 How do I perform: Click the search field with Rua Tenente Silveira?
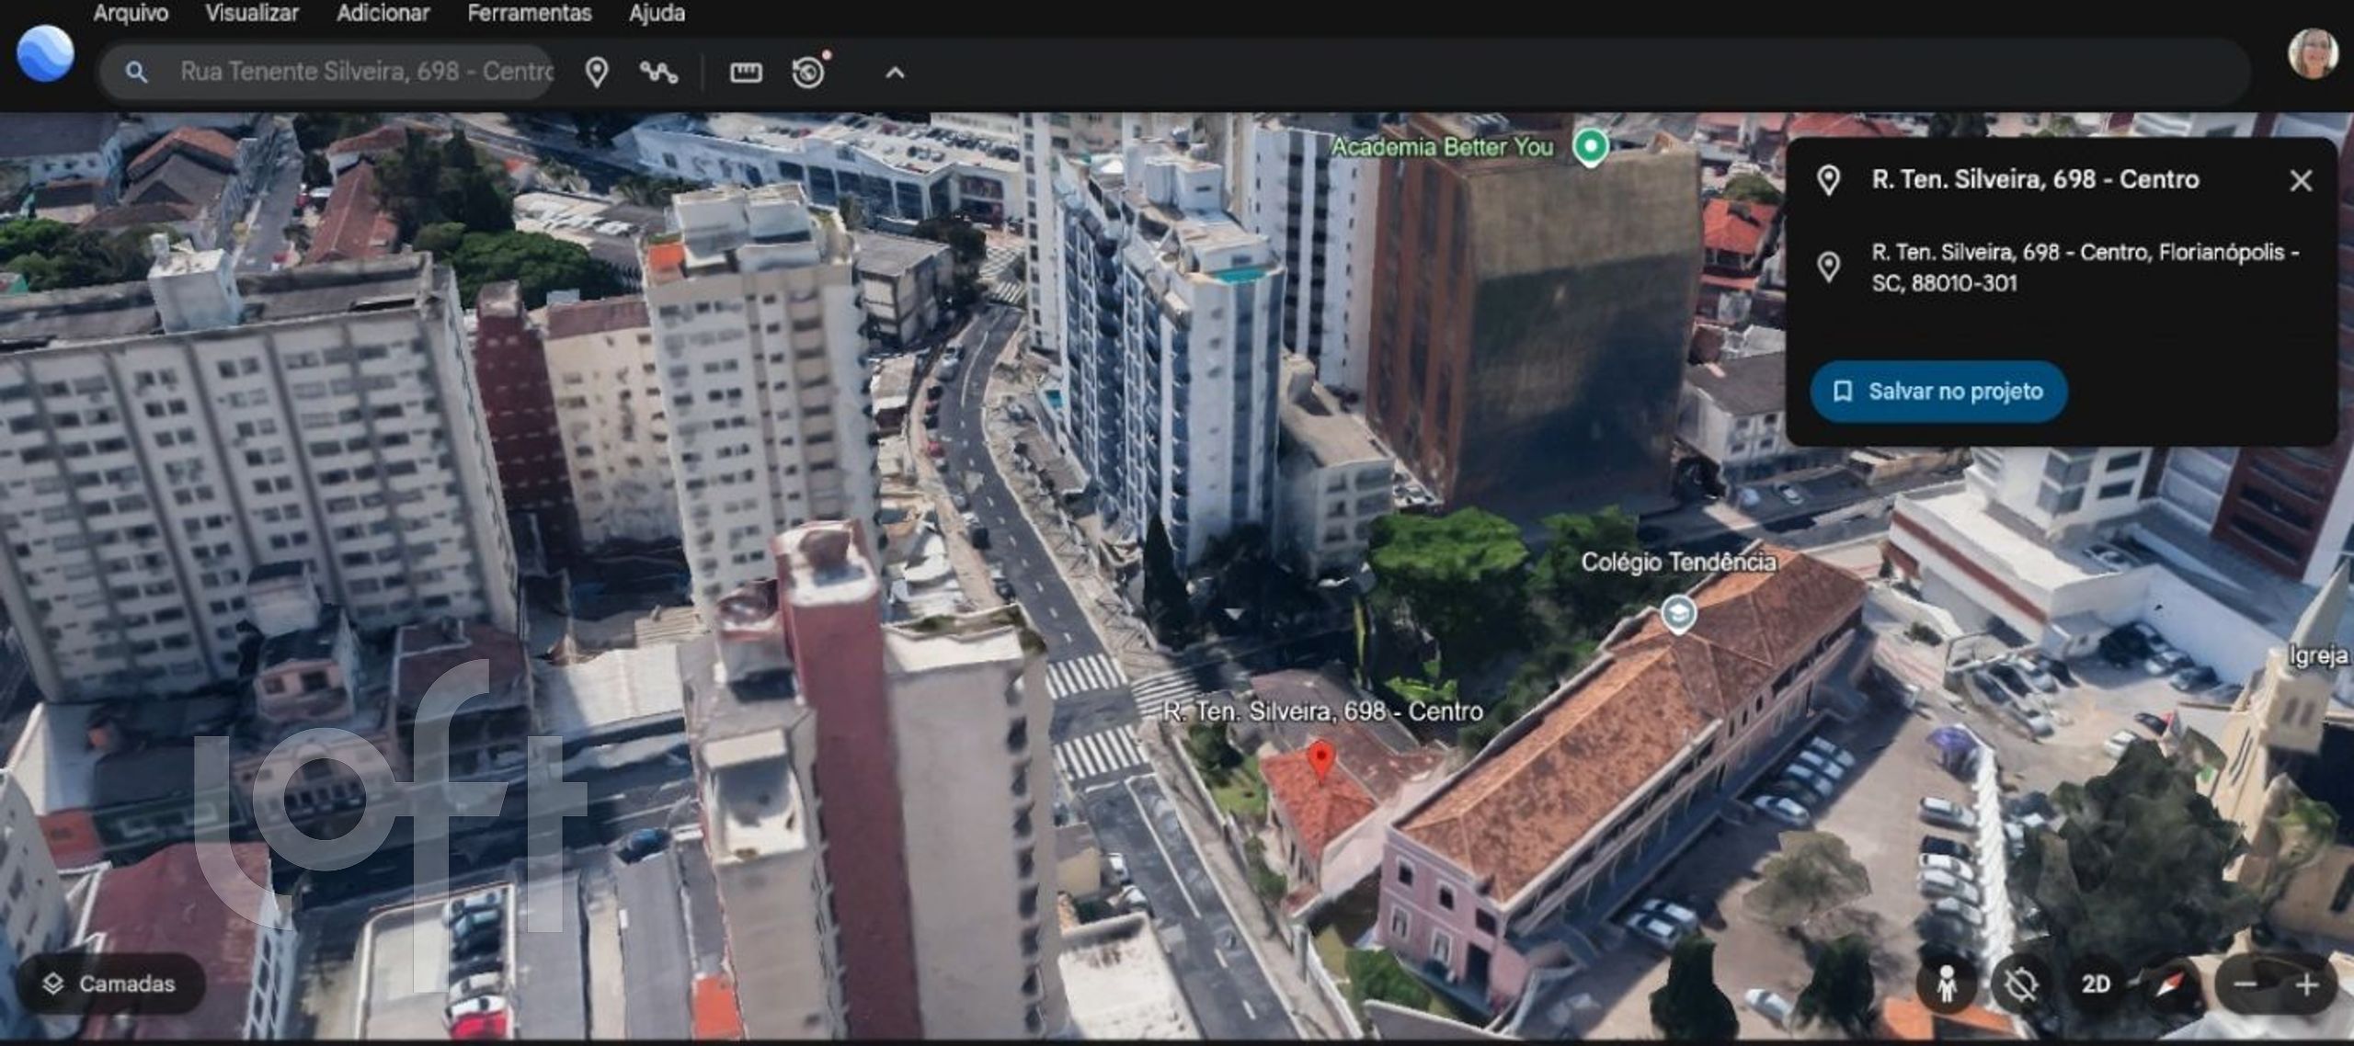[x=366, y=72]
